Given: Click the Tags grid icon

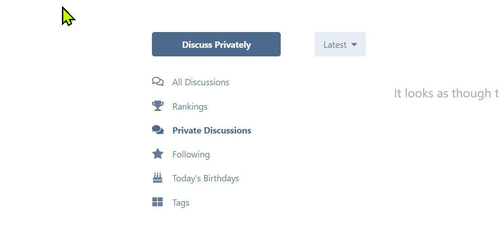Looking at the screenshot, I should coord(157,202).
